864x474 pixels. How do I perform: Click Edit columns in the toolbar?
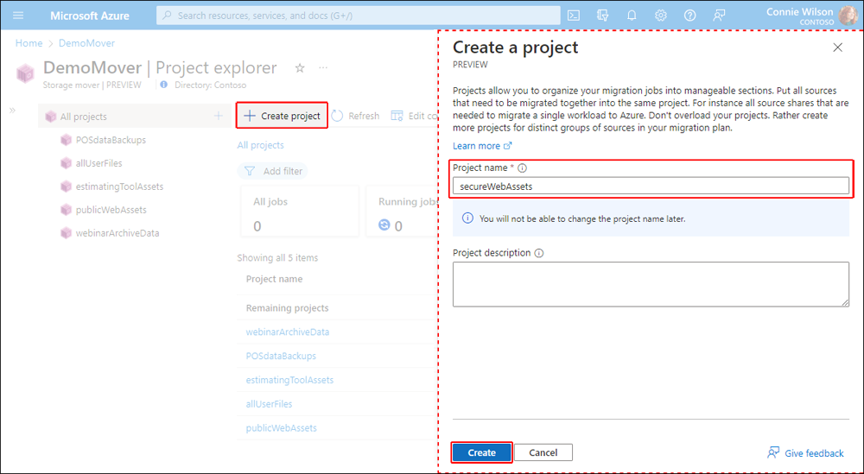point(415,116)
